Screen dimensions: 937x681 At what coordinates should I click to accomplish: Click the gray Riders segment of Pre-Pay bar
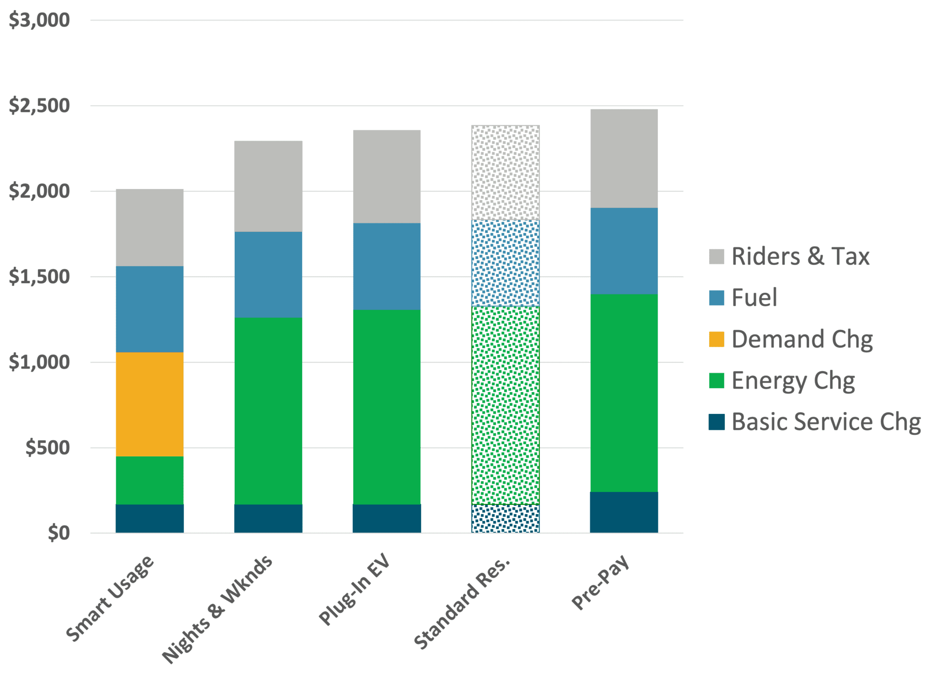(x=624, y=158)
